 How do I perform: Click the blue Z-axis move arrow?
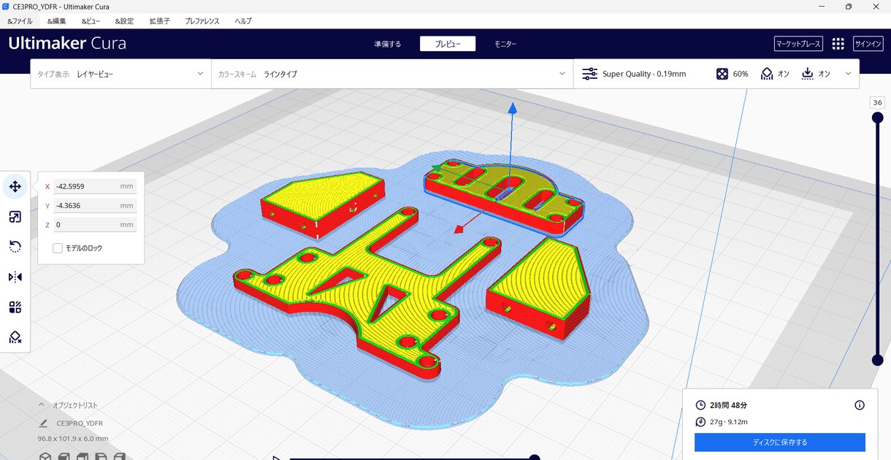(513, 108)
